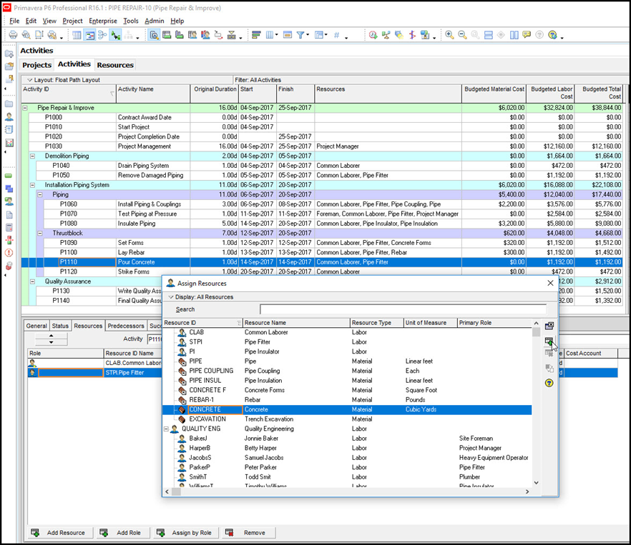Expand the Layout: Float Path Layout menu
Viewport: 631px width, 545px height.
pyautogui.click(x=63, y=80)
